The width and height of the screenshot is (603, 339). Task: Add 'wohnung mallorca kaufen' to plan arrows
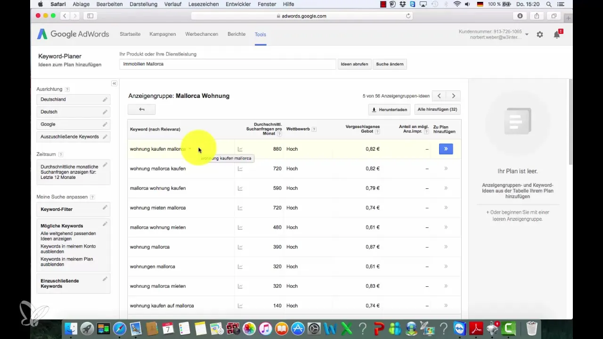coord(446,169)
